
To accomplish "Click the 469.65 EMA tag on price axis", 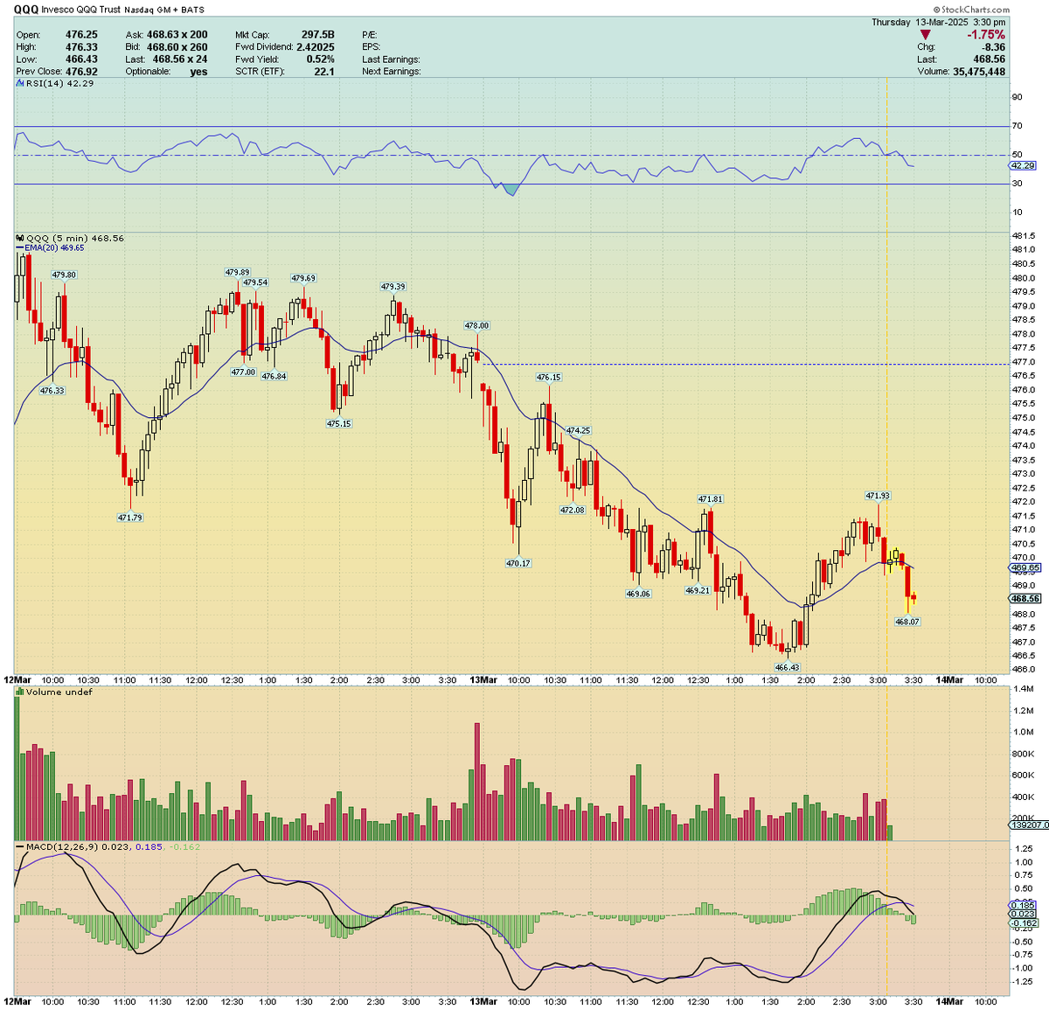I will [1025, 567].
